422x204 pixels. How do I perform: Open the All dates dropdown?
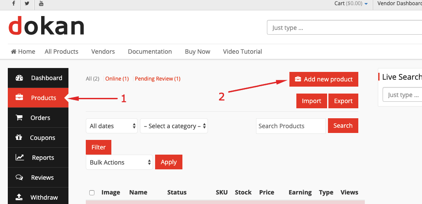[x=112, y=126]
